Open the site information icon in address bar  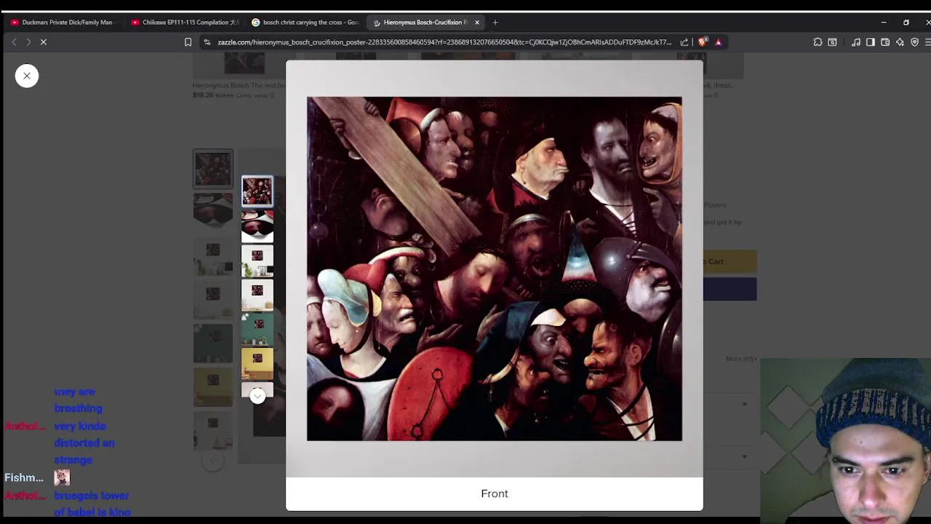point(207,42)
